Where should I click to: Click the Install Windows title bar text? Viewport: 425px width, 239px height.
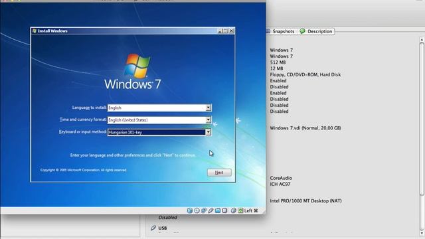(x=52, y=31)
